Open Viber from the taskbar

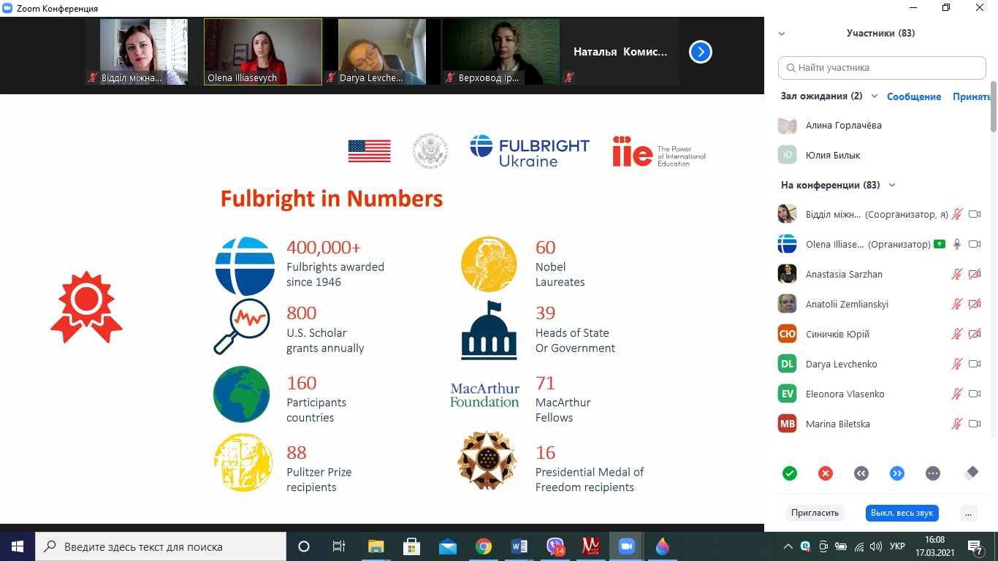555,546
